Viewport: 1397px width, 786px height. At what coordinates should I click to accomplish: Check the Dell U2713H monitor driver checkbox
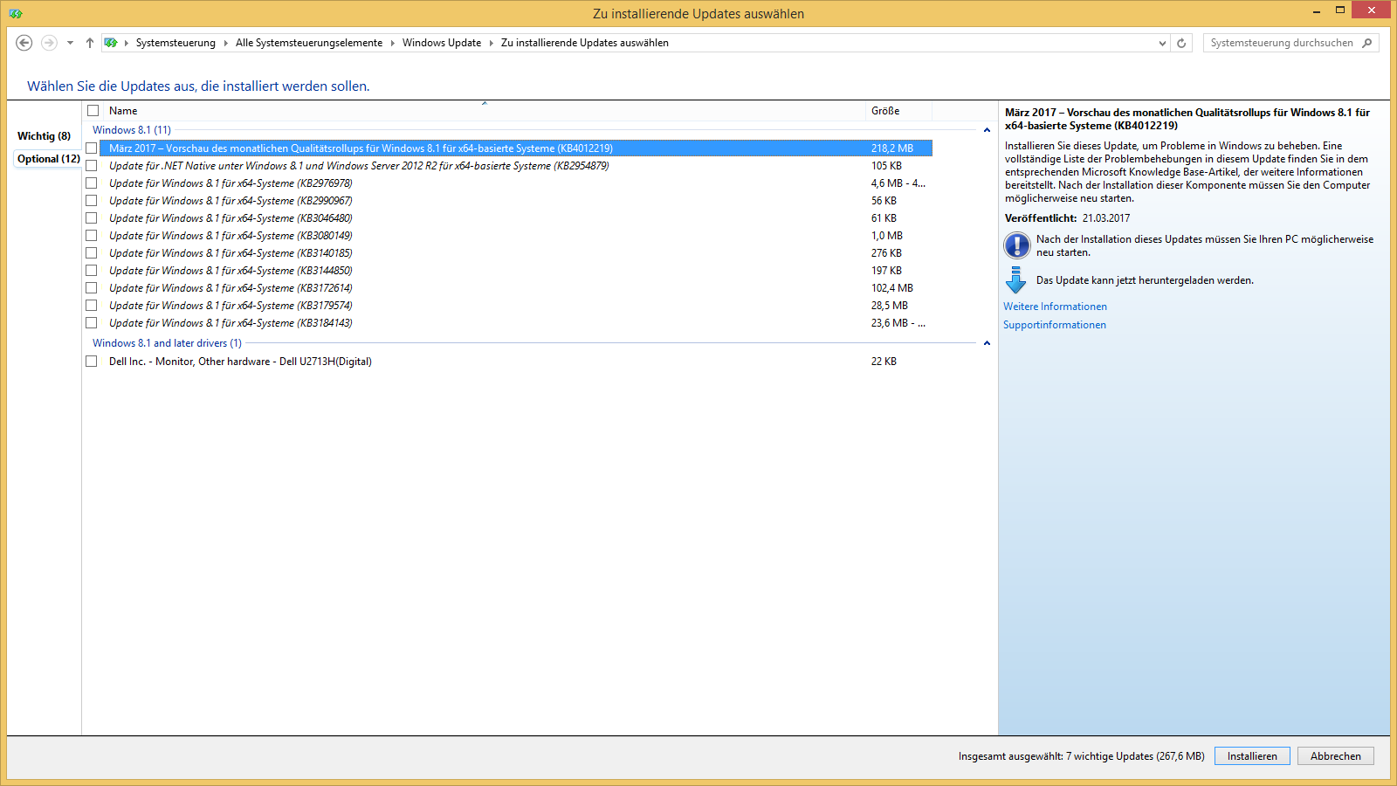pos(91,362)
